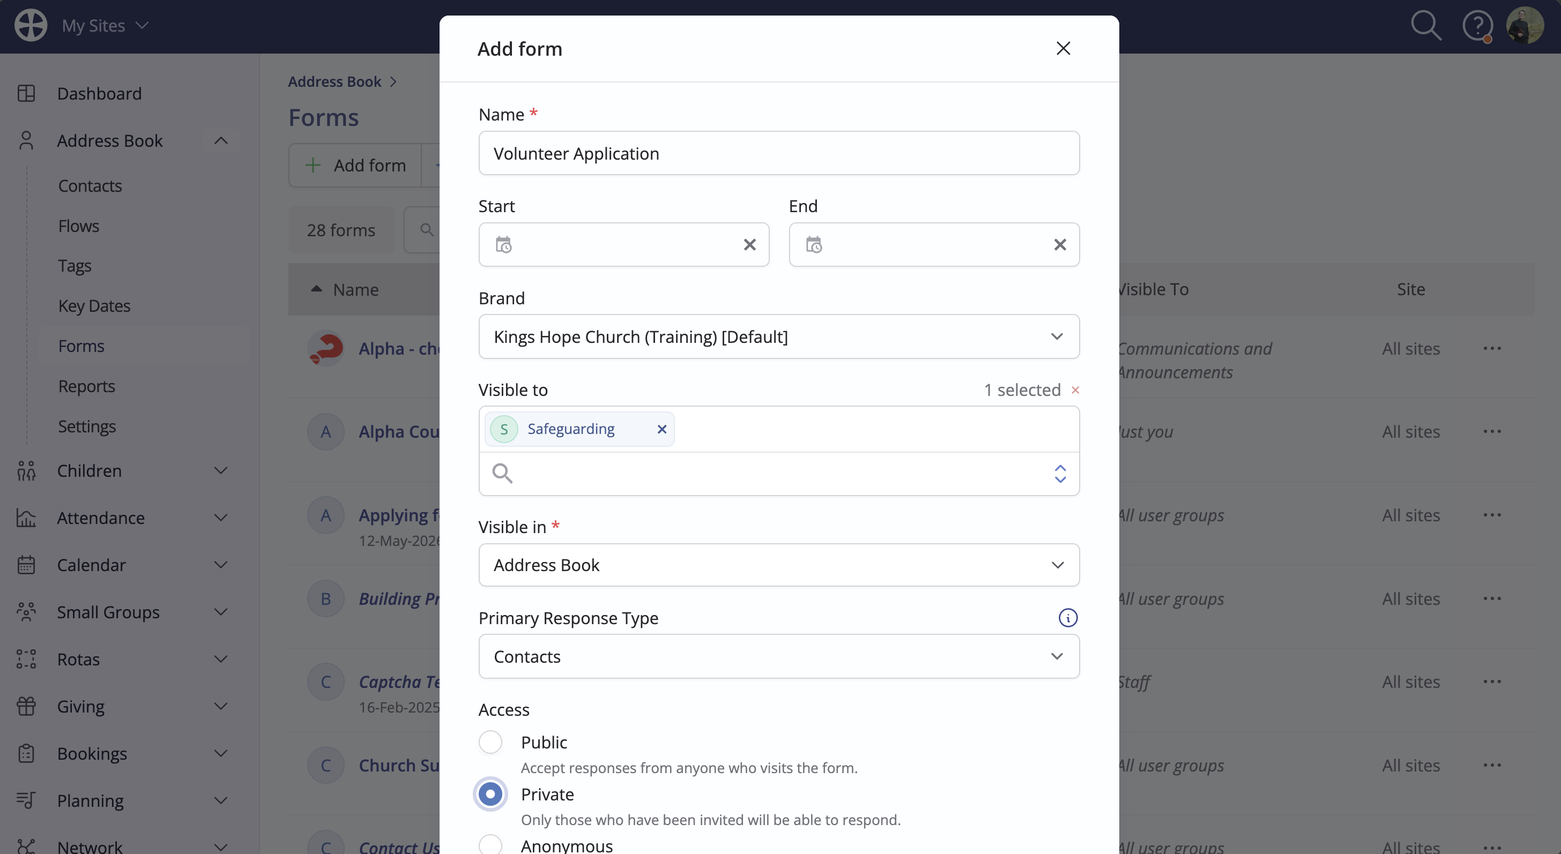Select the Public access radio button
The height and width of the screenshot is (854, 1561).
click(x=490, y=742)
